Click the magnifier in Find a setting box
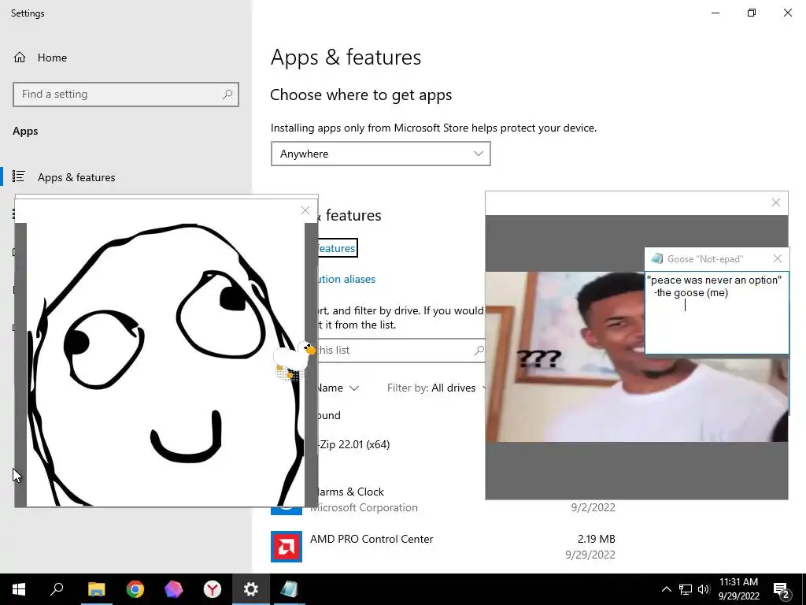 pos(227,95)
